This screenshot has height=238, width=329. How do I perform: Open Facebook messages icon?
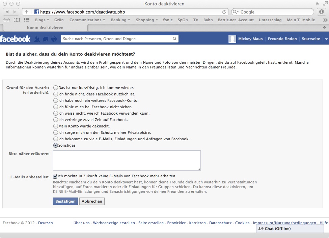[x=45, y=39]
